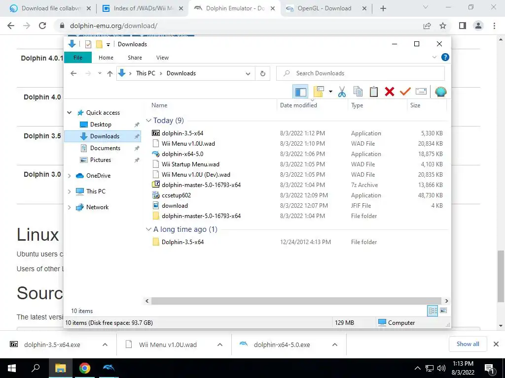
Task: Open Chrome side panel icon
Action: pos(463,26)
